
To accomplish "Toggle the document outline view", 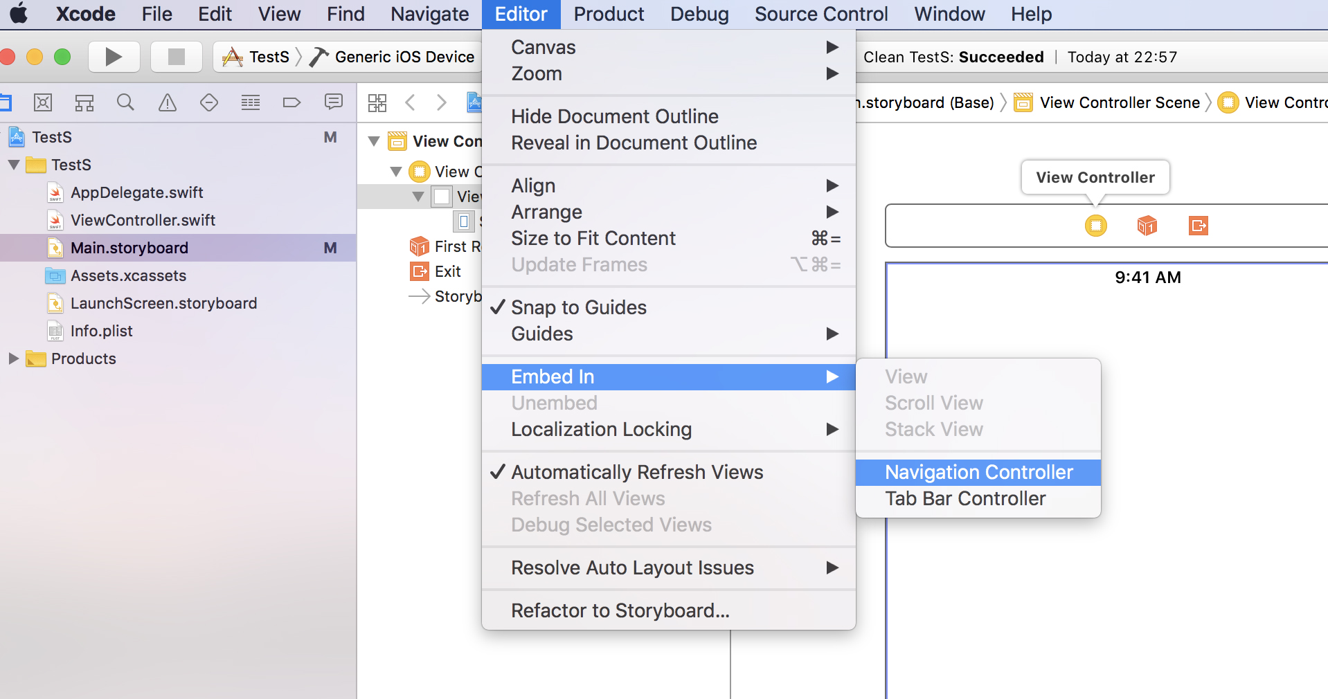I will pyautogui.click(x=377, y=102).
